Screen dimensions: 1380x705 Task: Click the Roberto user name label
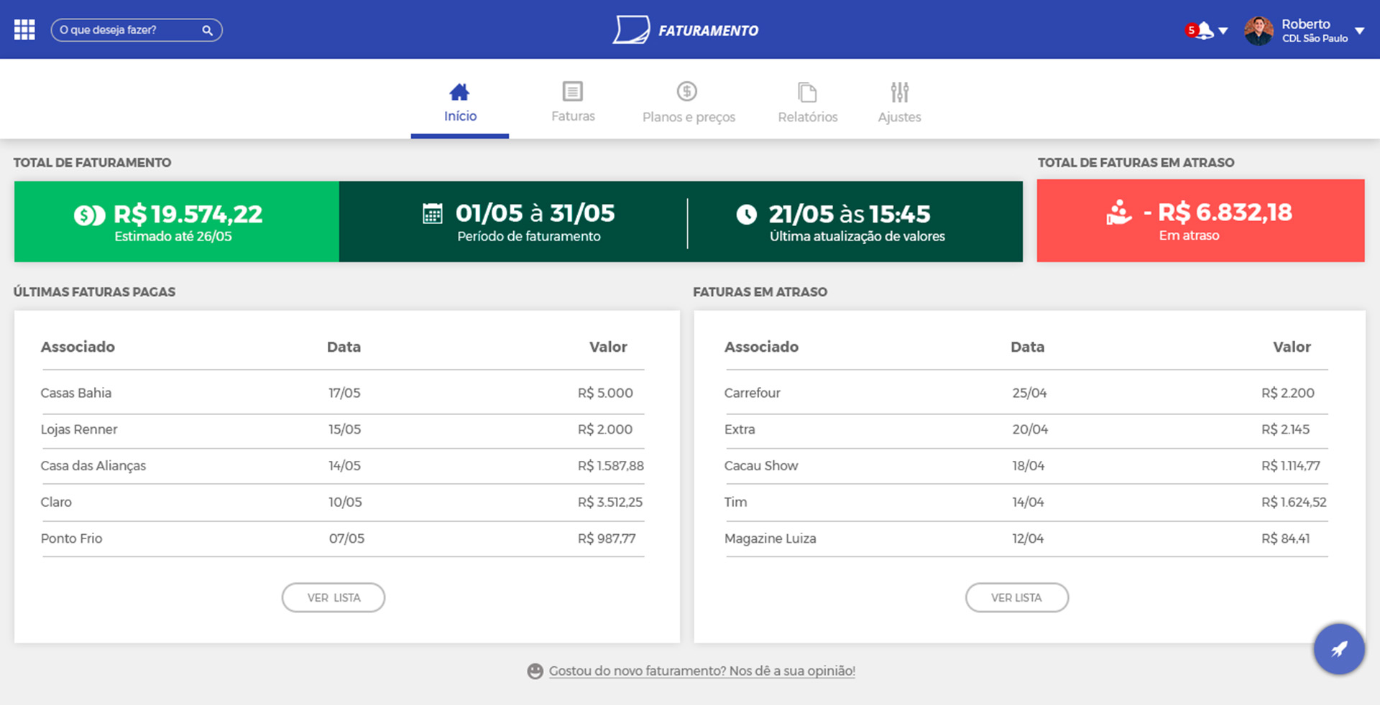click(x=1305, y=24)
